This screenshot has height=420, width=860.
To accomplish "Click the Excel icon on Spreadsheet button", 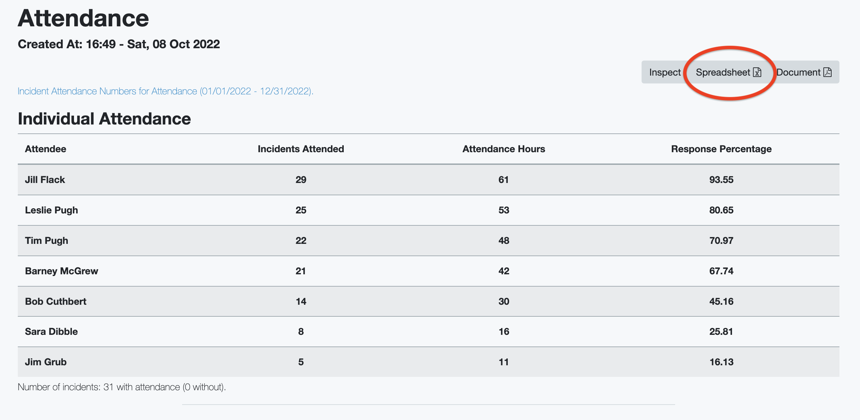I will [x=757, y=73].
